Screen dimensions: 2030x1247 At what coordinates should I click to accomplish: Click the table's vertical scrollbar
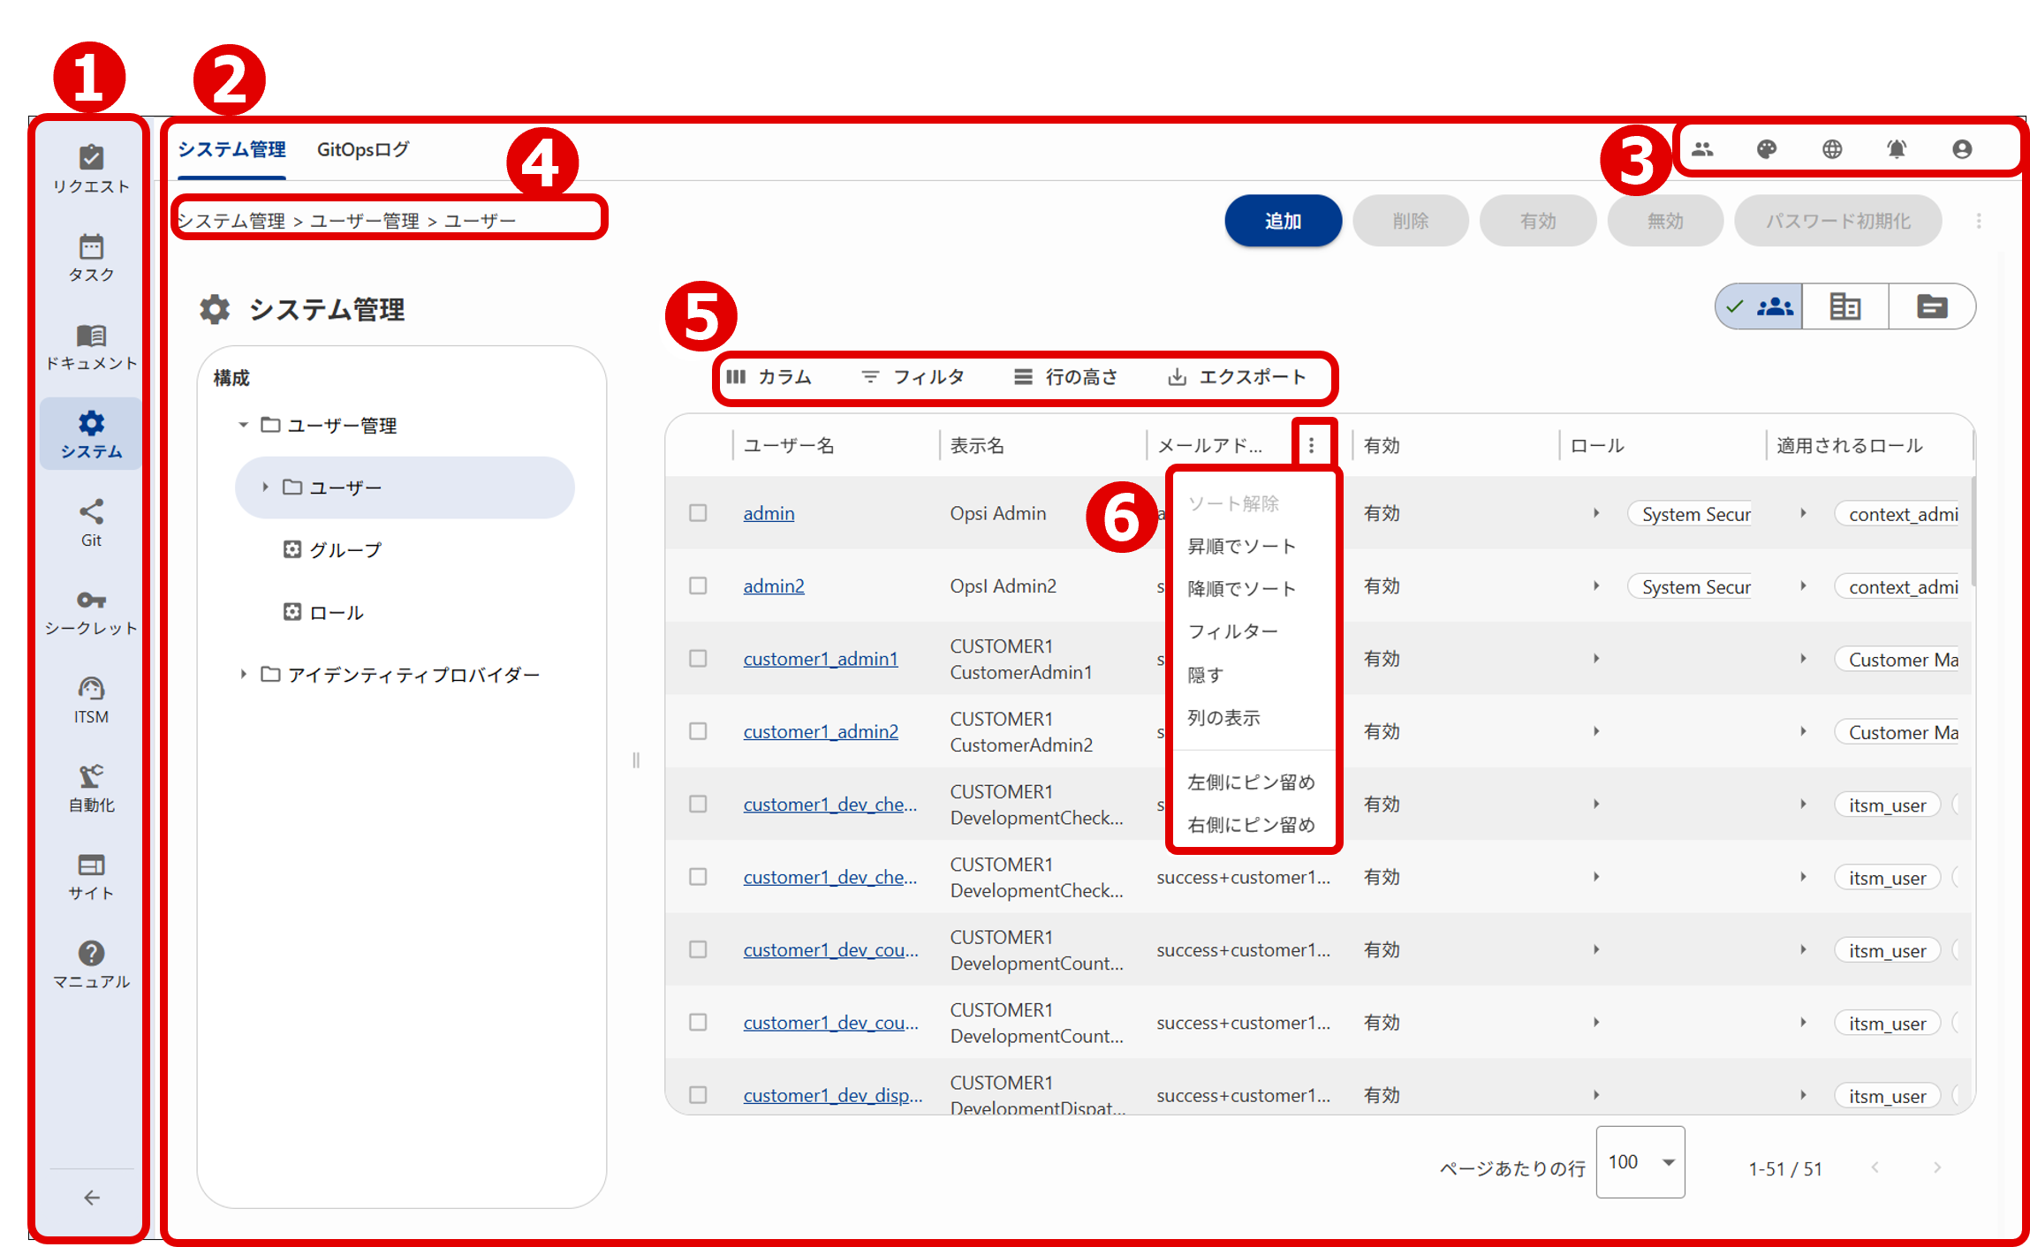point(1973,533)
